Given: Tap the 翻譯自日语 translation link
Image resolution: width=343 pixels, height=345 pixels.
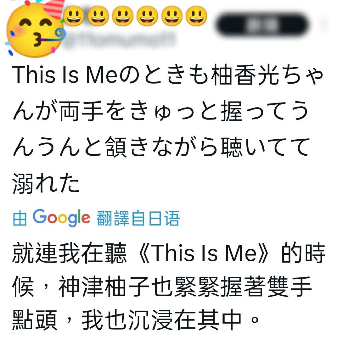Looking at the screenshot, I should [x=138, y=218].
